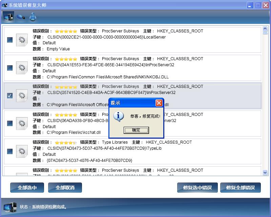Click the list scrollbar down arrow
Image resolution: width=271 pixels, height=217 pixels.
click(265, 172)
